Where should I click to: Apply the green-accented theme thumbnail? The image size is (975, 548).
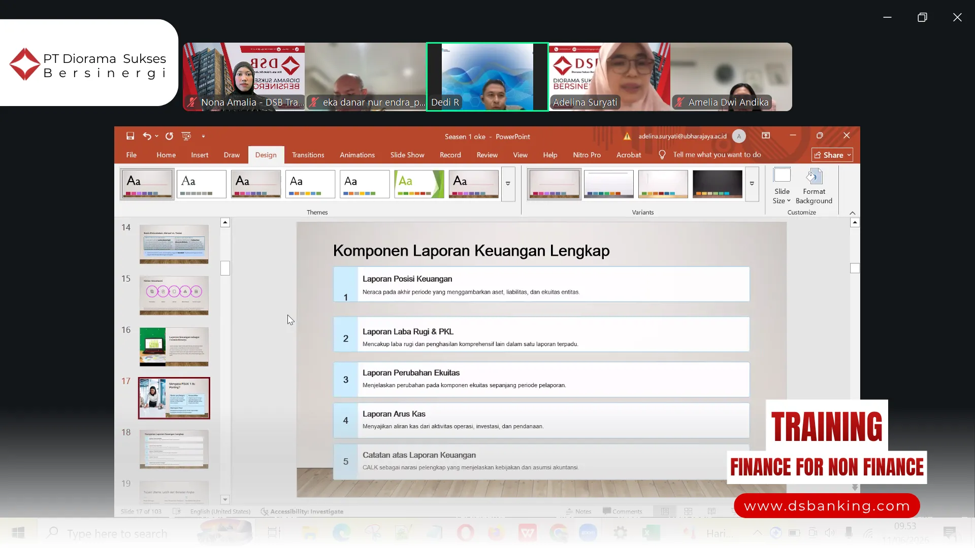pos(419,184)
